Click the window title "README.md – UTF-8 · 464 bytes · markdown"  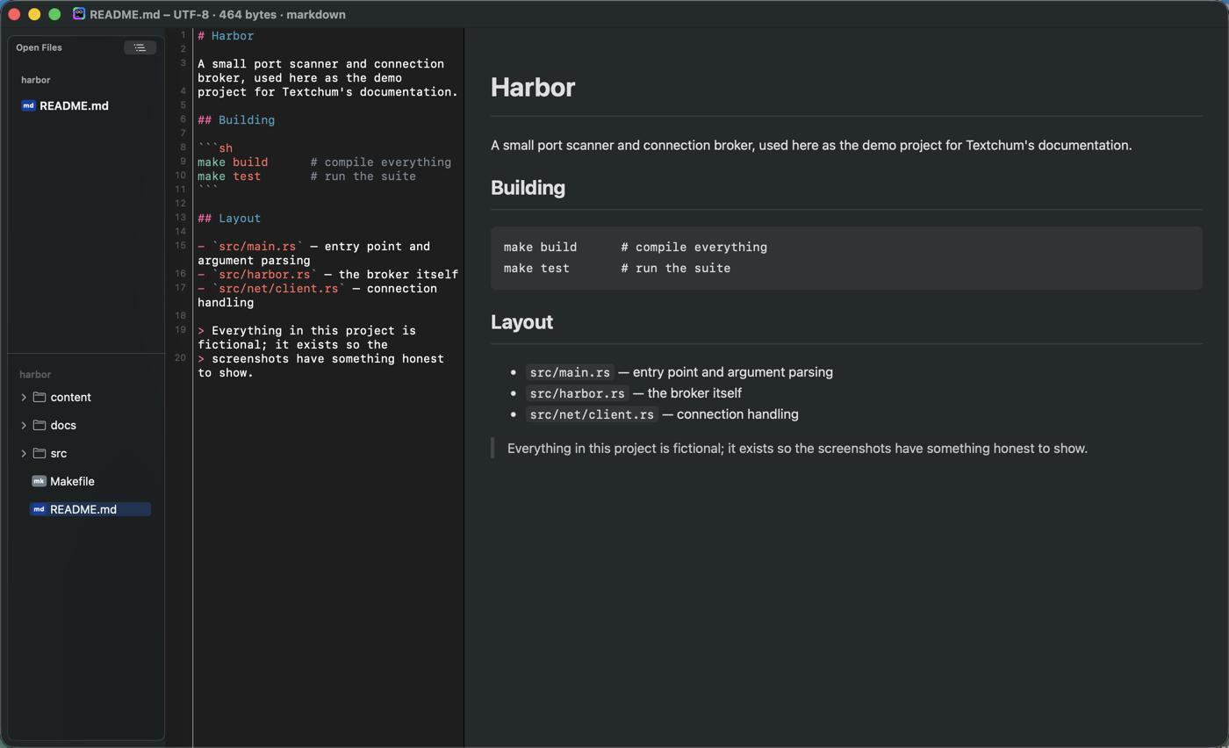[x=218, y=14]
